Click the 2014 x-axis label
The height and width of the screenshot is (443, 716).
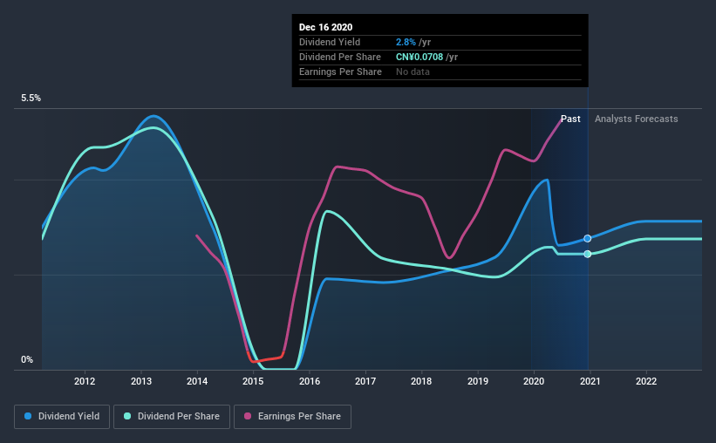coord(197,381)
